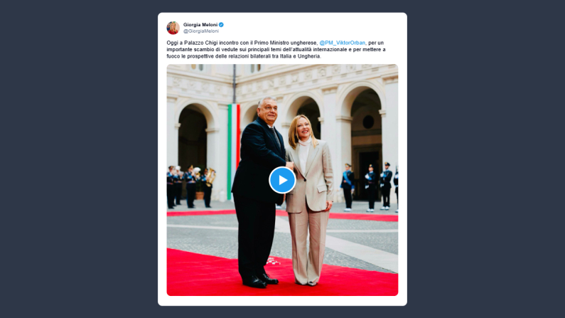Viewport: 565px width, 318px height.
Task: Click the honor guards near the doorway
Action: click(370, 187)
